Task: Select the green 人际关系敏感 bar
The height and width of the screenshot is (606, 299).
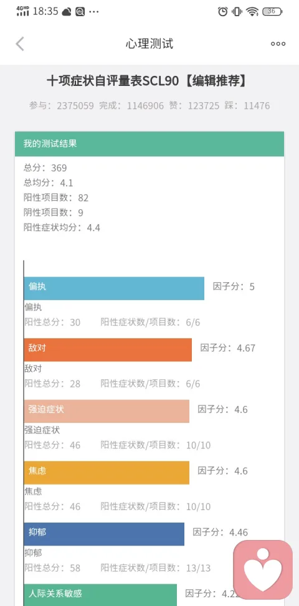Action: pos(100,595)
